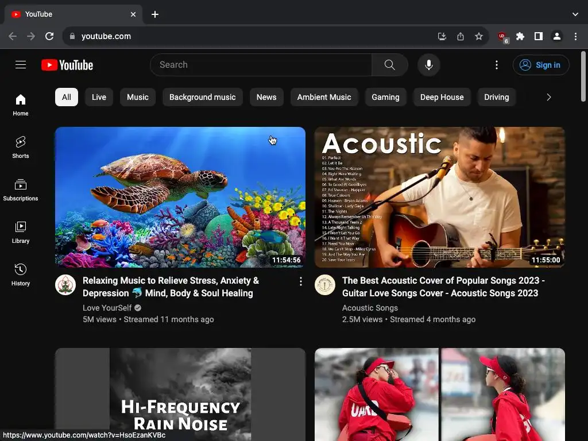The image size is (588, 441).
Task: Play the Acoustic guitar player thumbnail
Action: pyautogui.click(x=439, y=198)
